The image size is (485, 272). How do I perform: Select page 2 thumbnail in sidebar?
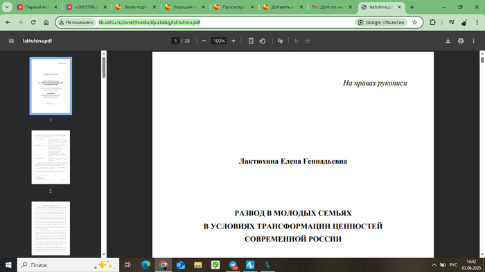point(51,157)
